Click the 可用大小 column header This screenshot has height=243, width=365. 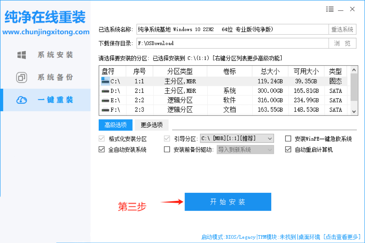306,71
